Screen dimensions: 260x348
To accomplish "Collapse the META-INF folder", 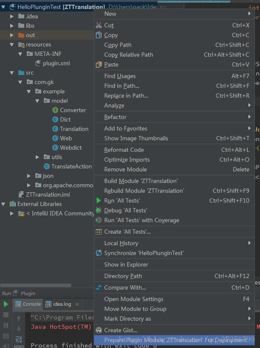I will pos(20,54).
